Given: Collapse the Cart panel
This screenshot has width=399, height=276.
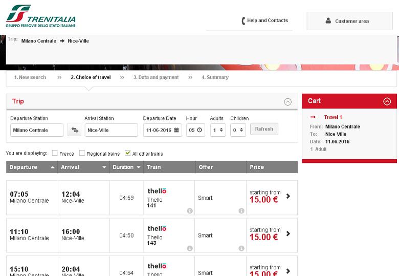Looking at the screenshot, I should pos(387,101).
